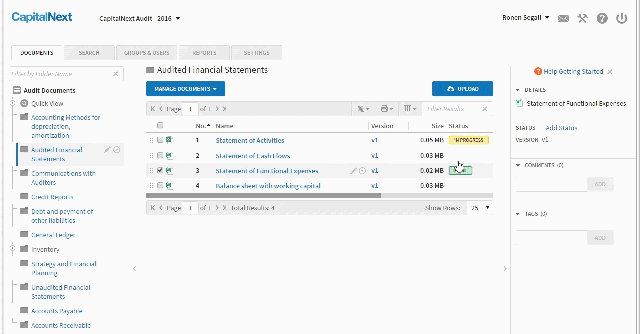Toggle the select-all checkbox in table header
The width and height of the screenshot is (640, 334).
tap(160, 126)
